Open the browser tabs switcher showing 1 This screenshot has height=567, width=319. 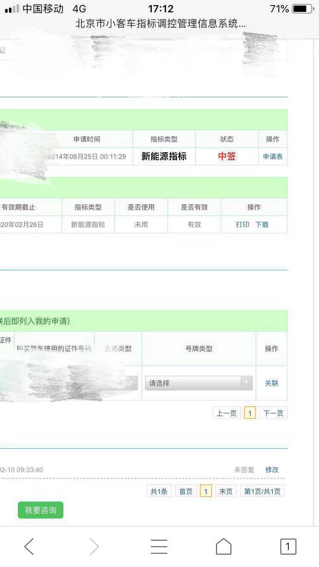click(288, 547)
